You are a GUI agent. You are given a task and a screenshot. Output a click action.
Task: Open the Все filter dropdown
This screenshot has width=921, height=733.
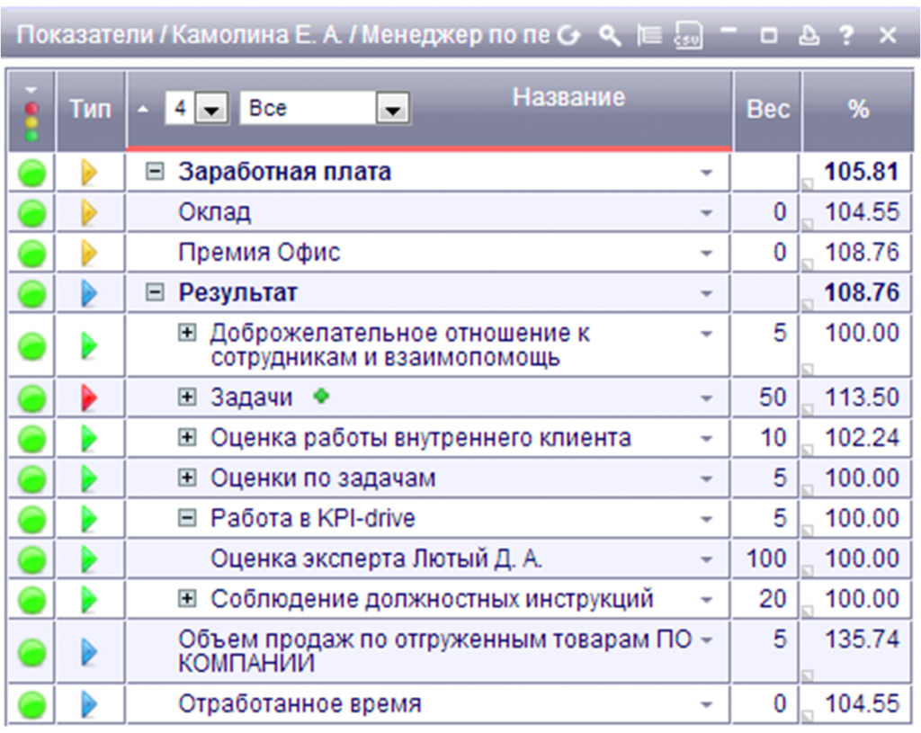(x=391, y=111)
